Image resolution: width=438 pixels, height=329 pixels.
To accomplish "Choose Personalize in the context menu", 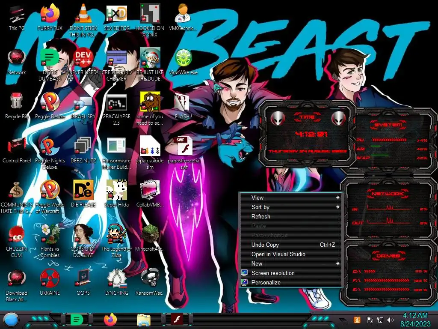I will point(291,283).
